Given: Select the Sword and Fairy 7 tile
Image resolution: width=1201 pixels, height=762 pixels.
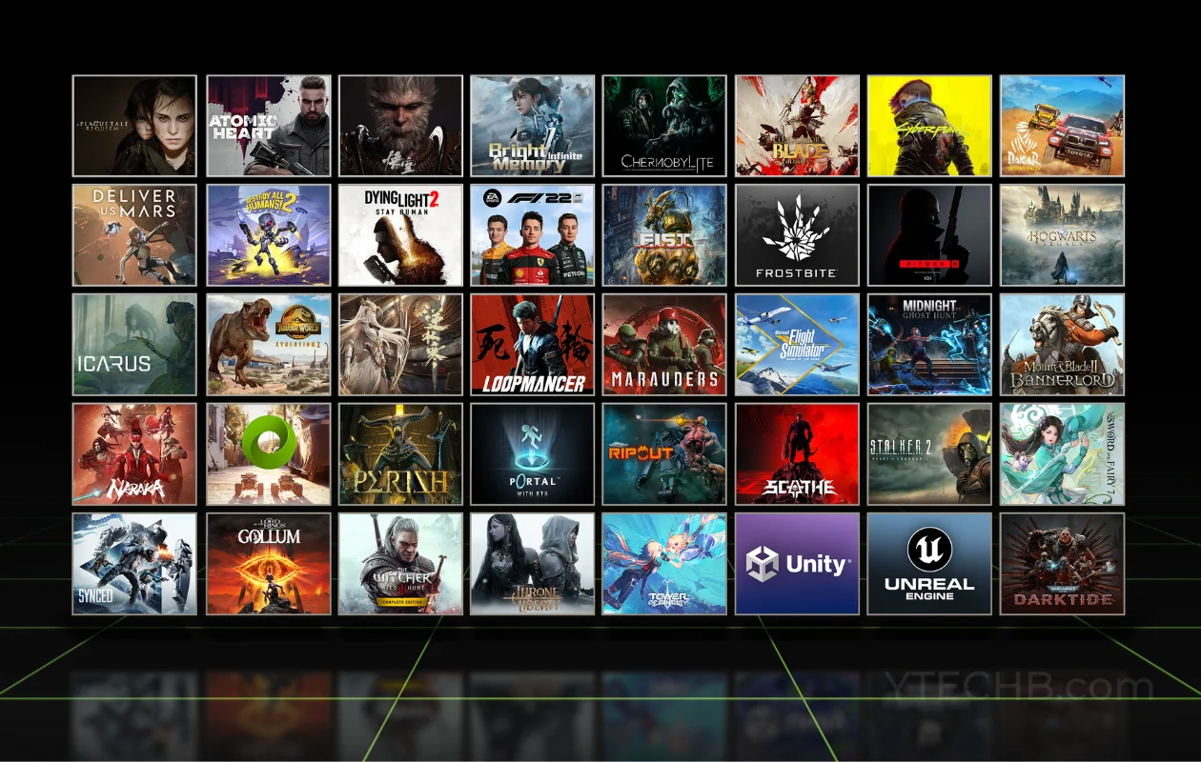Looking at the screenshot, I should tap(1062, 454).
